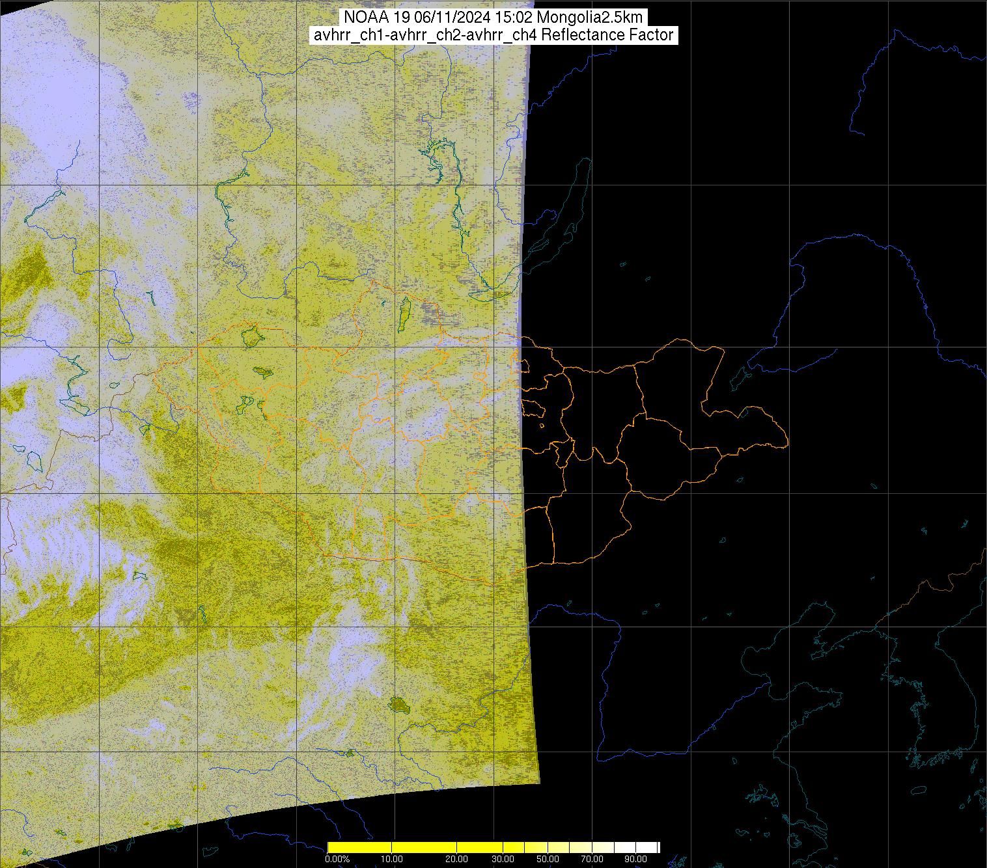The height and width of the screenshot is (868, 987).
Task: Click the Uvs Lake outline in western Mongolia
Action: tap(251, 338)
